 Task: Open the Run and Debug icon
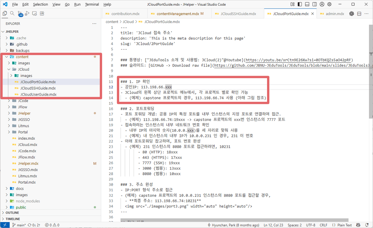tap(27, 14)
